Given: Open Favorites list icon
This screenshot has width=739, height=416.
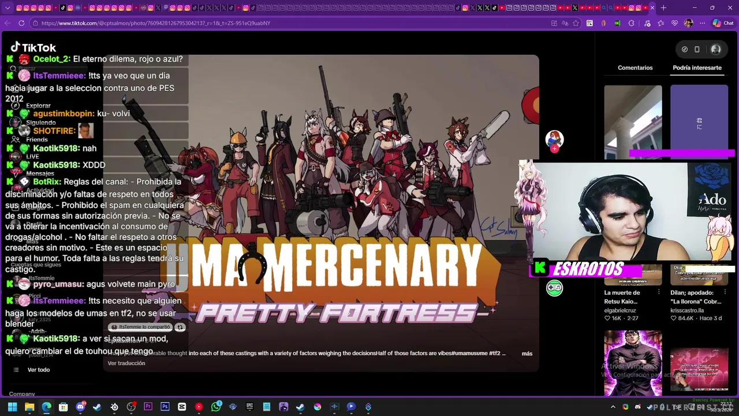Looking at the screenshot, I should 660,23.
